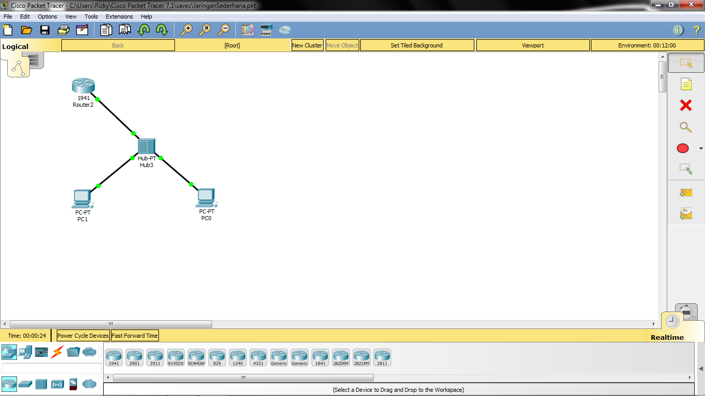
Task: Activate the Inspect magnifier tool
Action: [686, 127]
